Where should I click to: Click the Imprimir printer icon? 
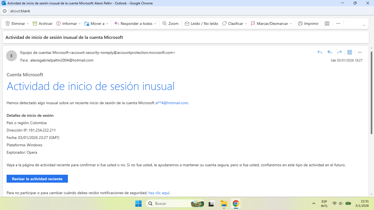coord(300,24)
